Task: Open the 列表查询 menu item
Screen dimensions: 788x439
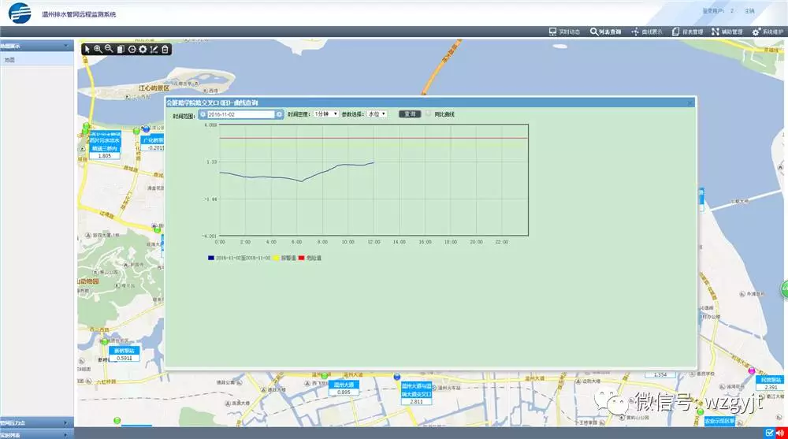Action: pos(605,32)
